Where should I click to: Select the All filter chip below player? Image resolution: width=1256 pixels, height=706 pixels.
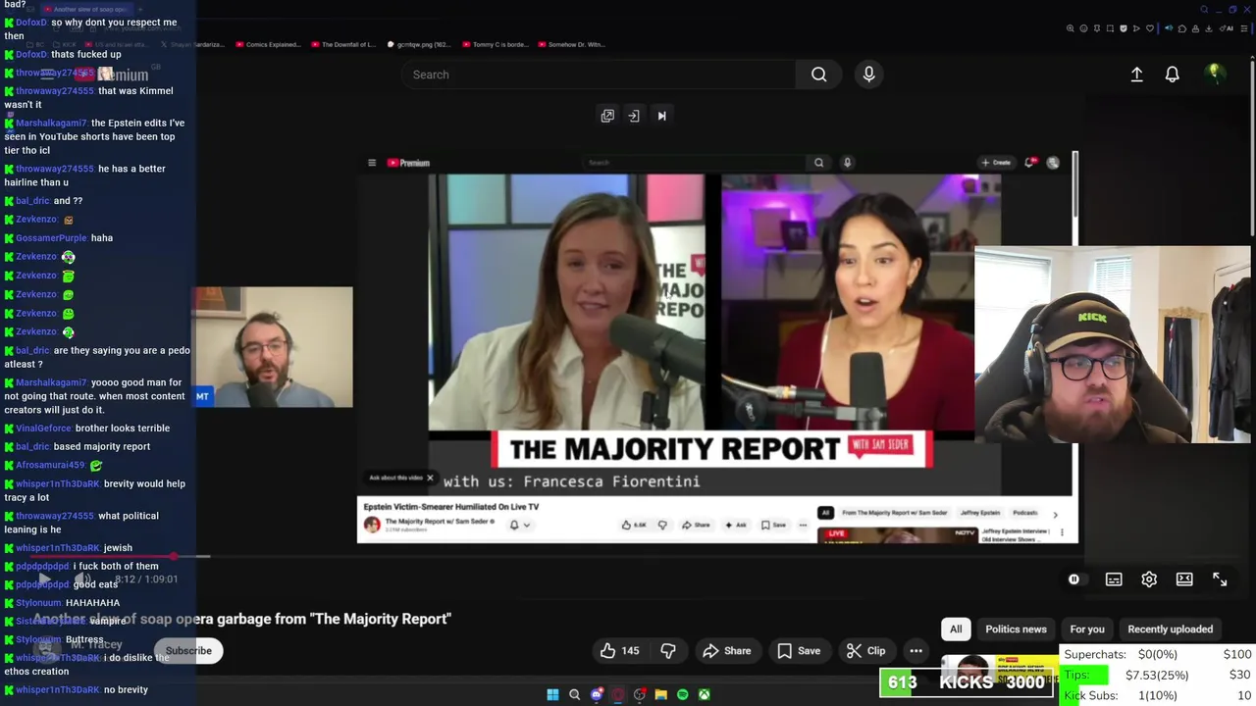point(956,629)
